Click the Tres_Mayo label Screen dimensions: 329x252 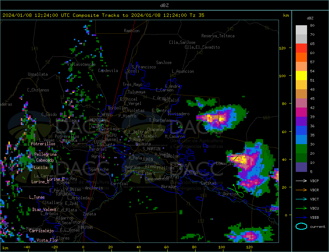(132, 84)
